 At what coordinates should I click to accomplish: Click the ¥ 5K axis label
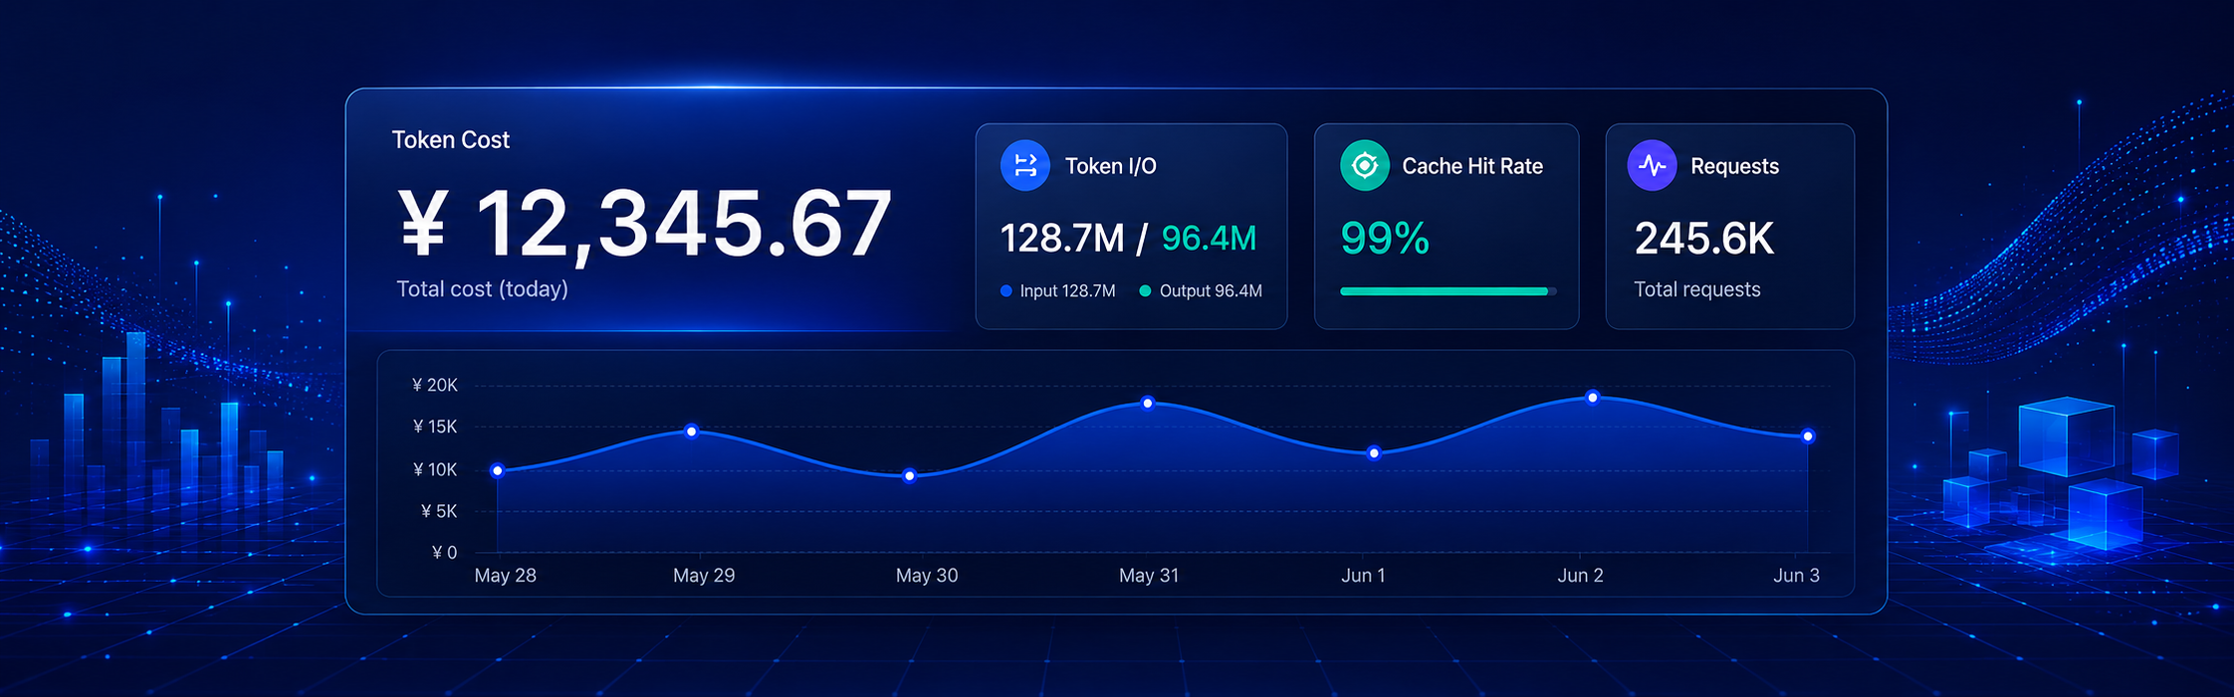point(439,511)
